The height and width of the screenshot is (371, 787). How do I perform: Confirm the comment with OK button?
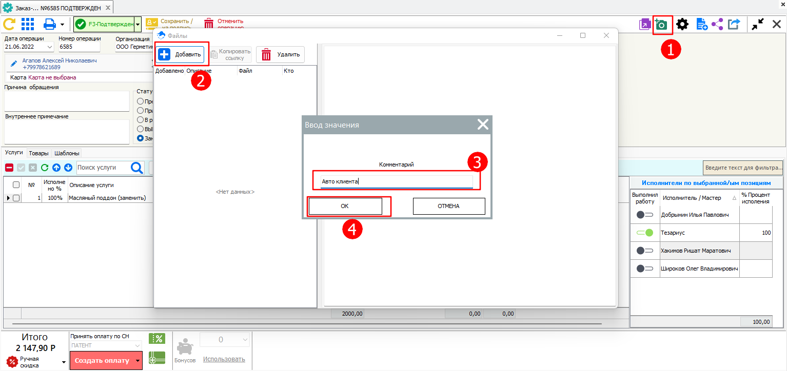point(345,206)
